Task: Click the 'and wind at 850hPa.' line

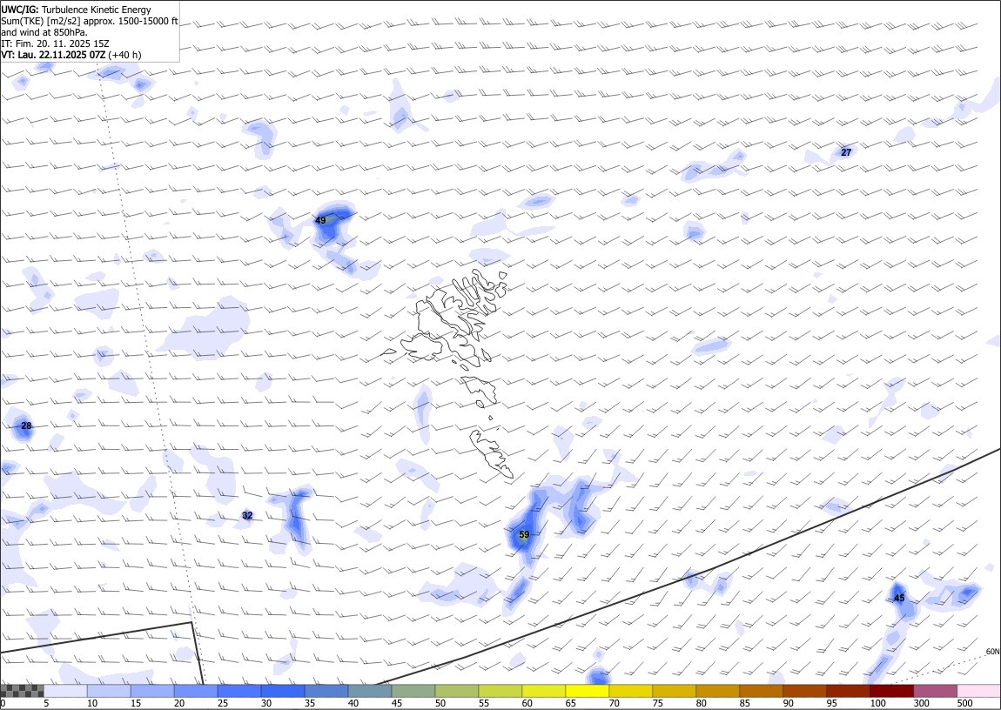Action: [x=44, y=32]
